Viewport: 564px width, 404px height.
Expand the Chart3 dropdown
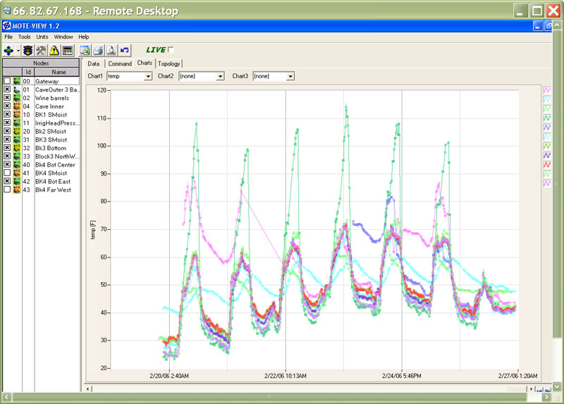point(290,76)
